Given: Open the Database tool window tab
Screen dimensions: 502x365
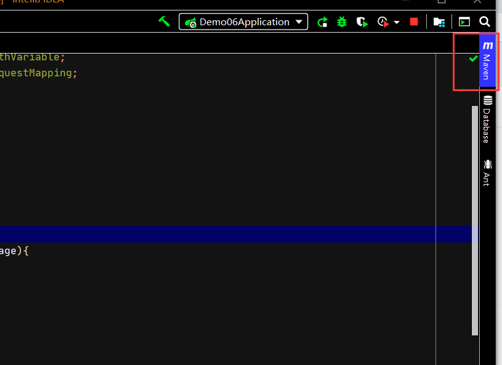Looking at the screenshot, I should (x=487, y=119).
